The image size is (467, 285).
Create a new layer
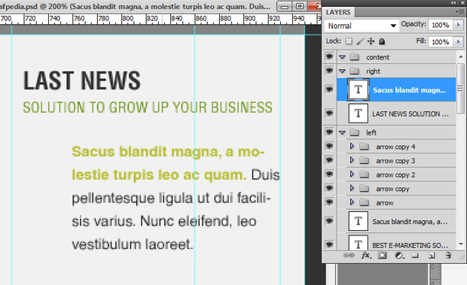[432, 255]
